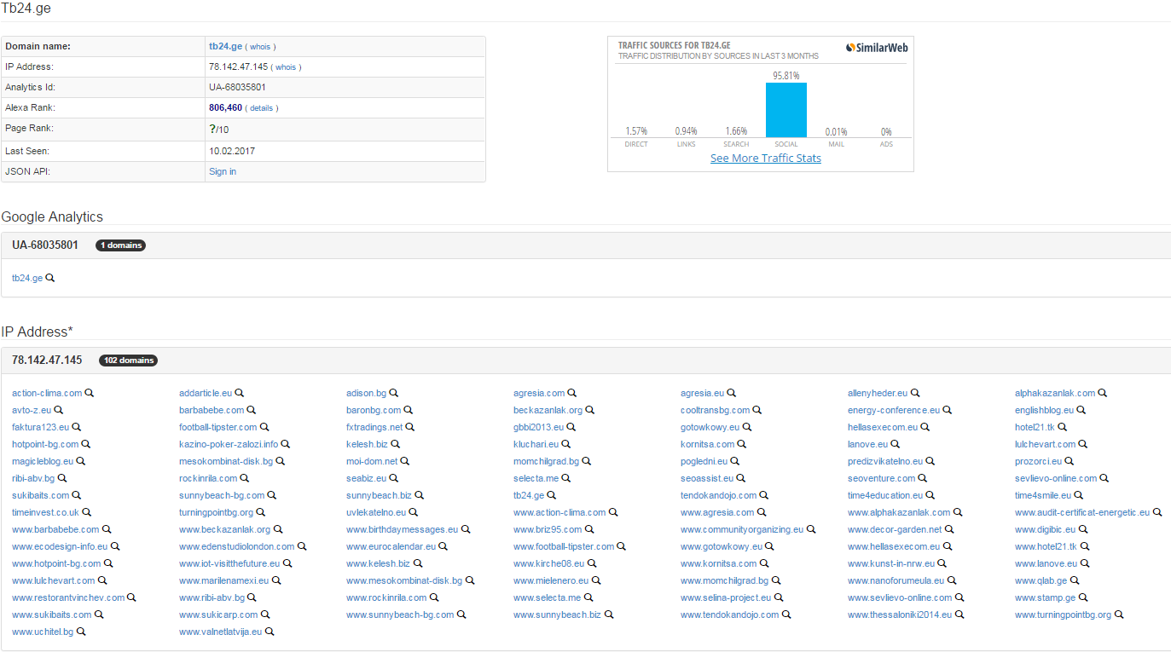Open the www.restorantvinchev.com link
The width and height of the screenshot is (1171, 652).
pos(68,597)
